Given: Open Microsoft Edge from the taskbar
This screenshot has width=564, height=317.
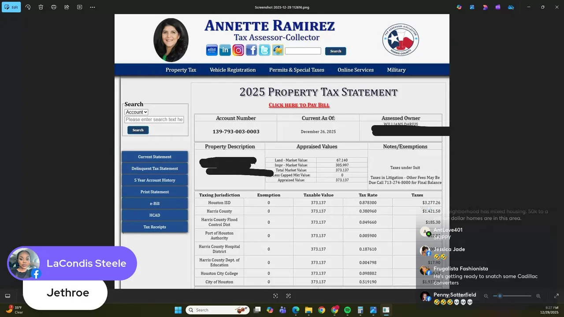Looking at the screenshot, I should [x=296, y=310].
